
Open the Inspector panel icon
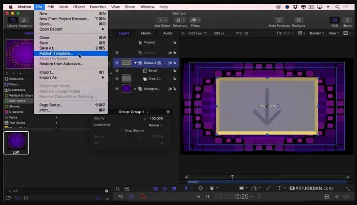(x=24, y=20)
